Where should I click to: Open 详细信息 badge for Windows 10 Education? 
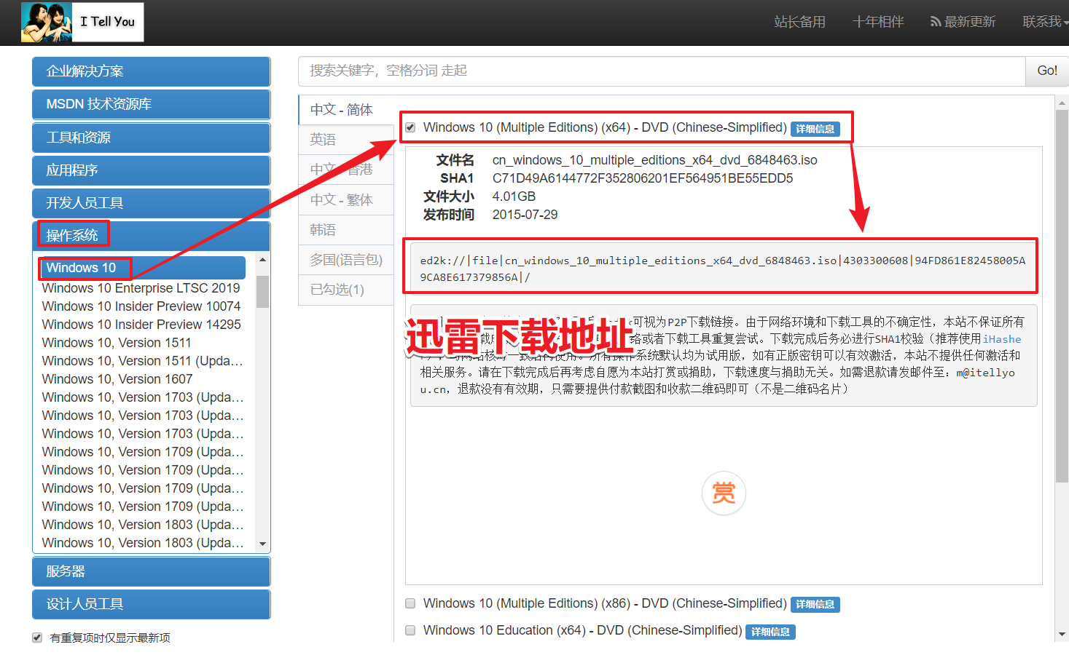[770, 632]
